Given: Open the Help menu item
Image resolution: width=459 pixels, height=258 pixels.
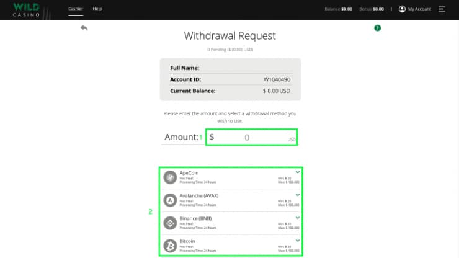Looking at the screenshot, I should pos(97,9).
